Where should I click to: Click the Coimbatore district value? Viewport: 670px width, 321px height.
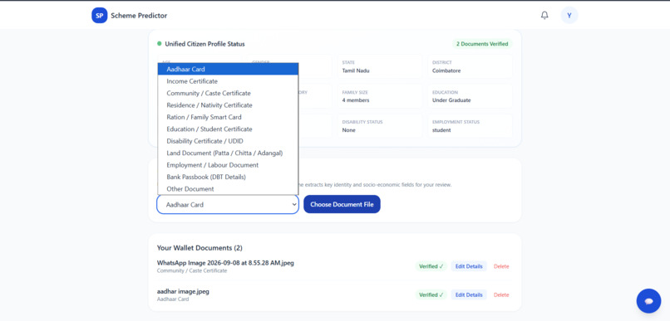coord(446,71)
